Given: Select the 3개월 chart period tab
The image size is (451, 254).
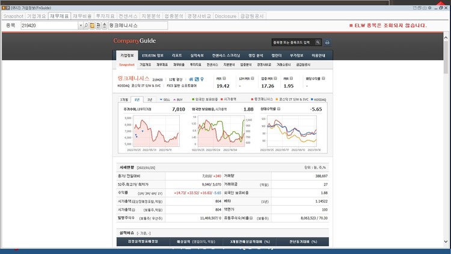Looking at the screenshot, I should click(124, 100).
